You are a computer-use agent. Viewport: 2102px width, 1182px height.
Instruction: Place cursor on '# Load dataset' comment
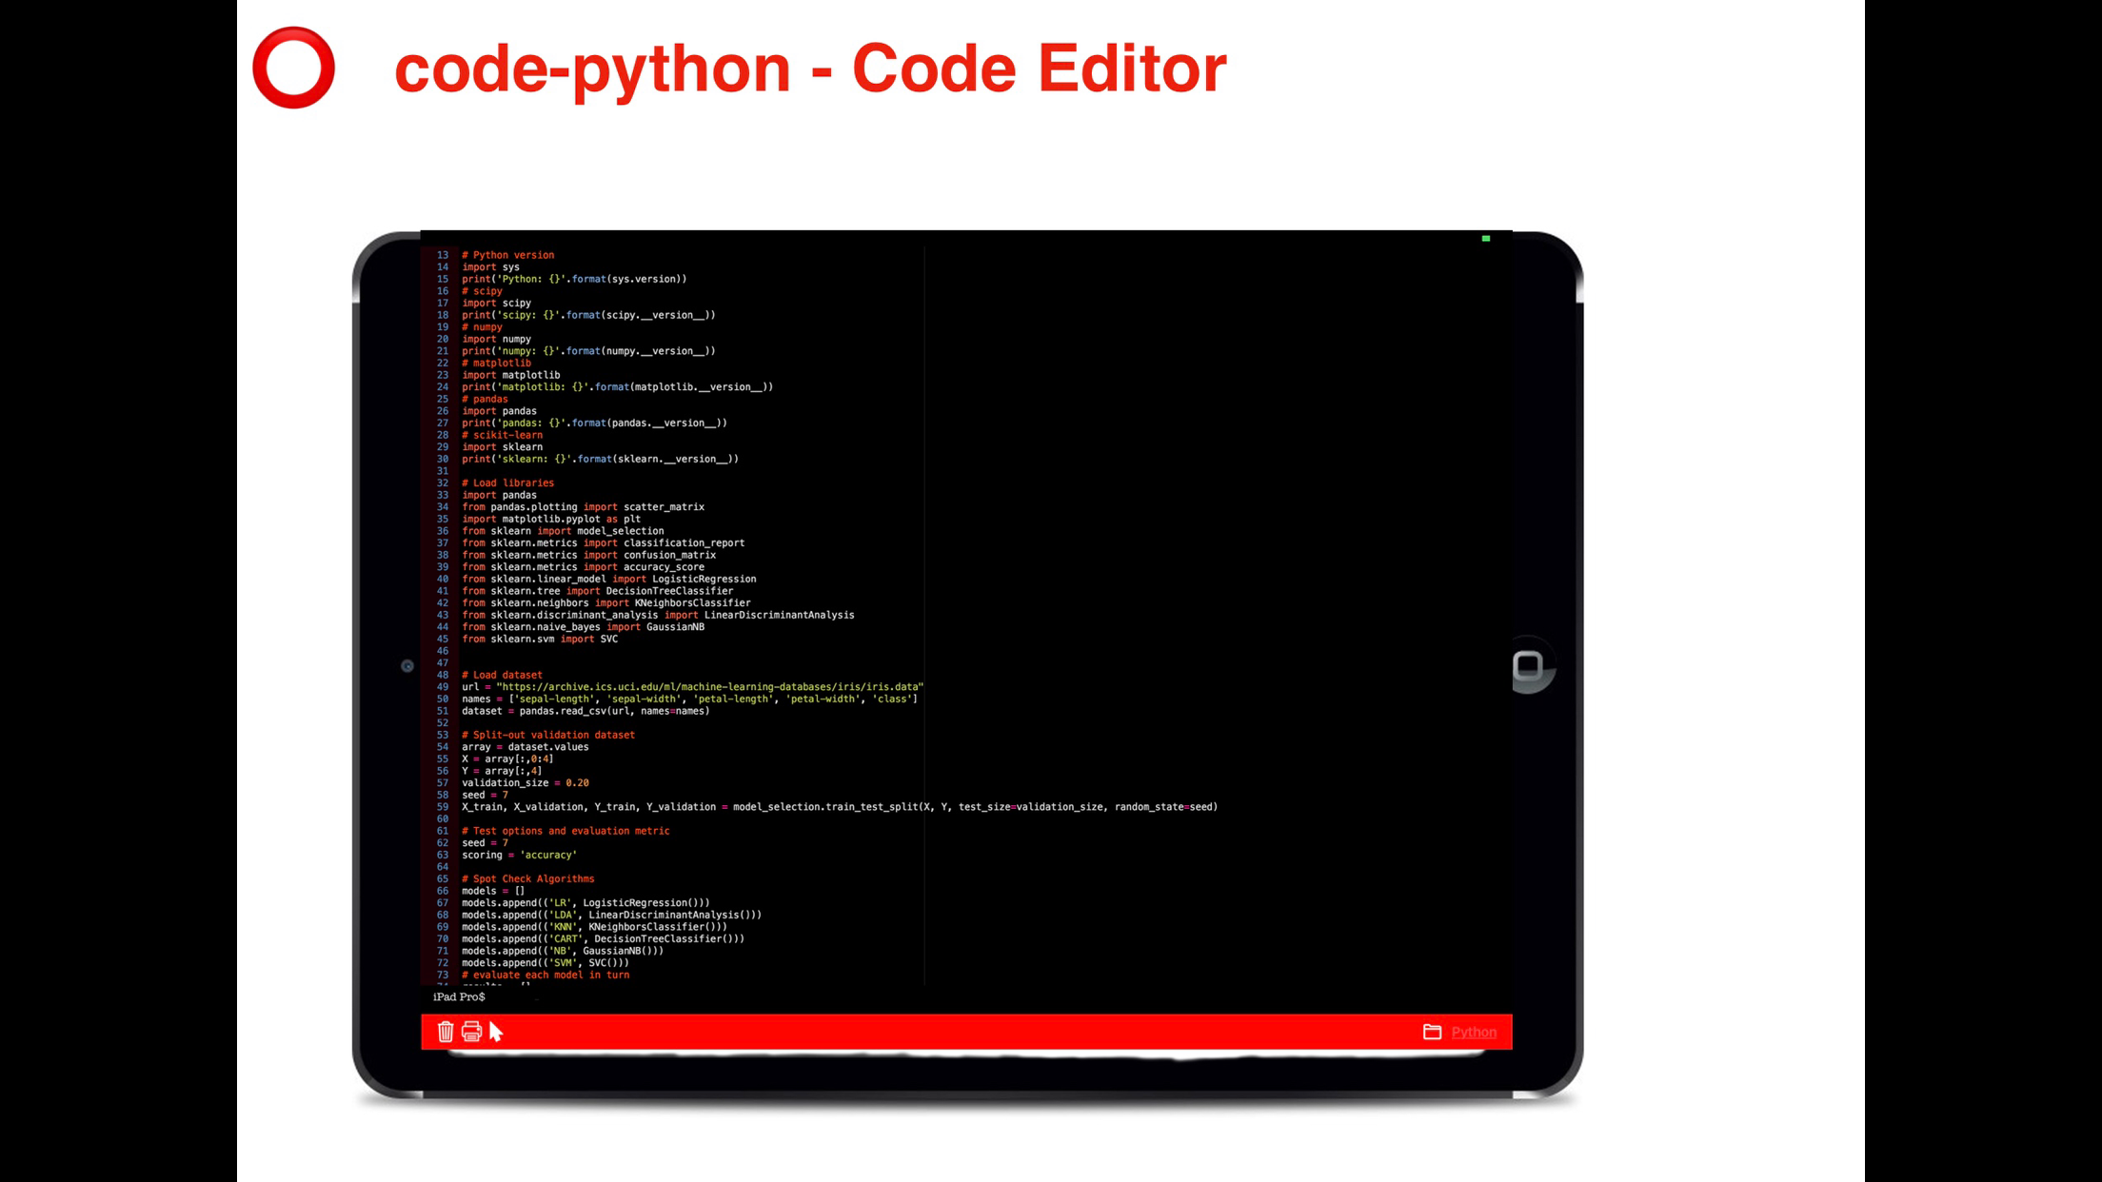coord(503,675)
